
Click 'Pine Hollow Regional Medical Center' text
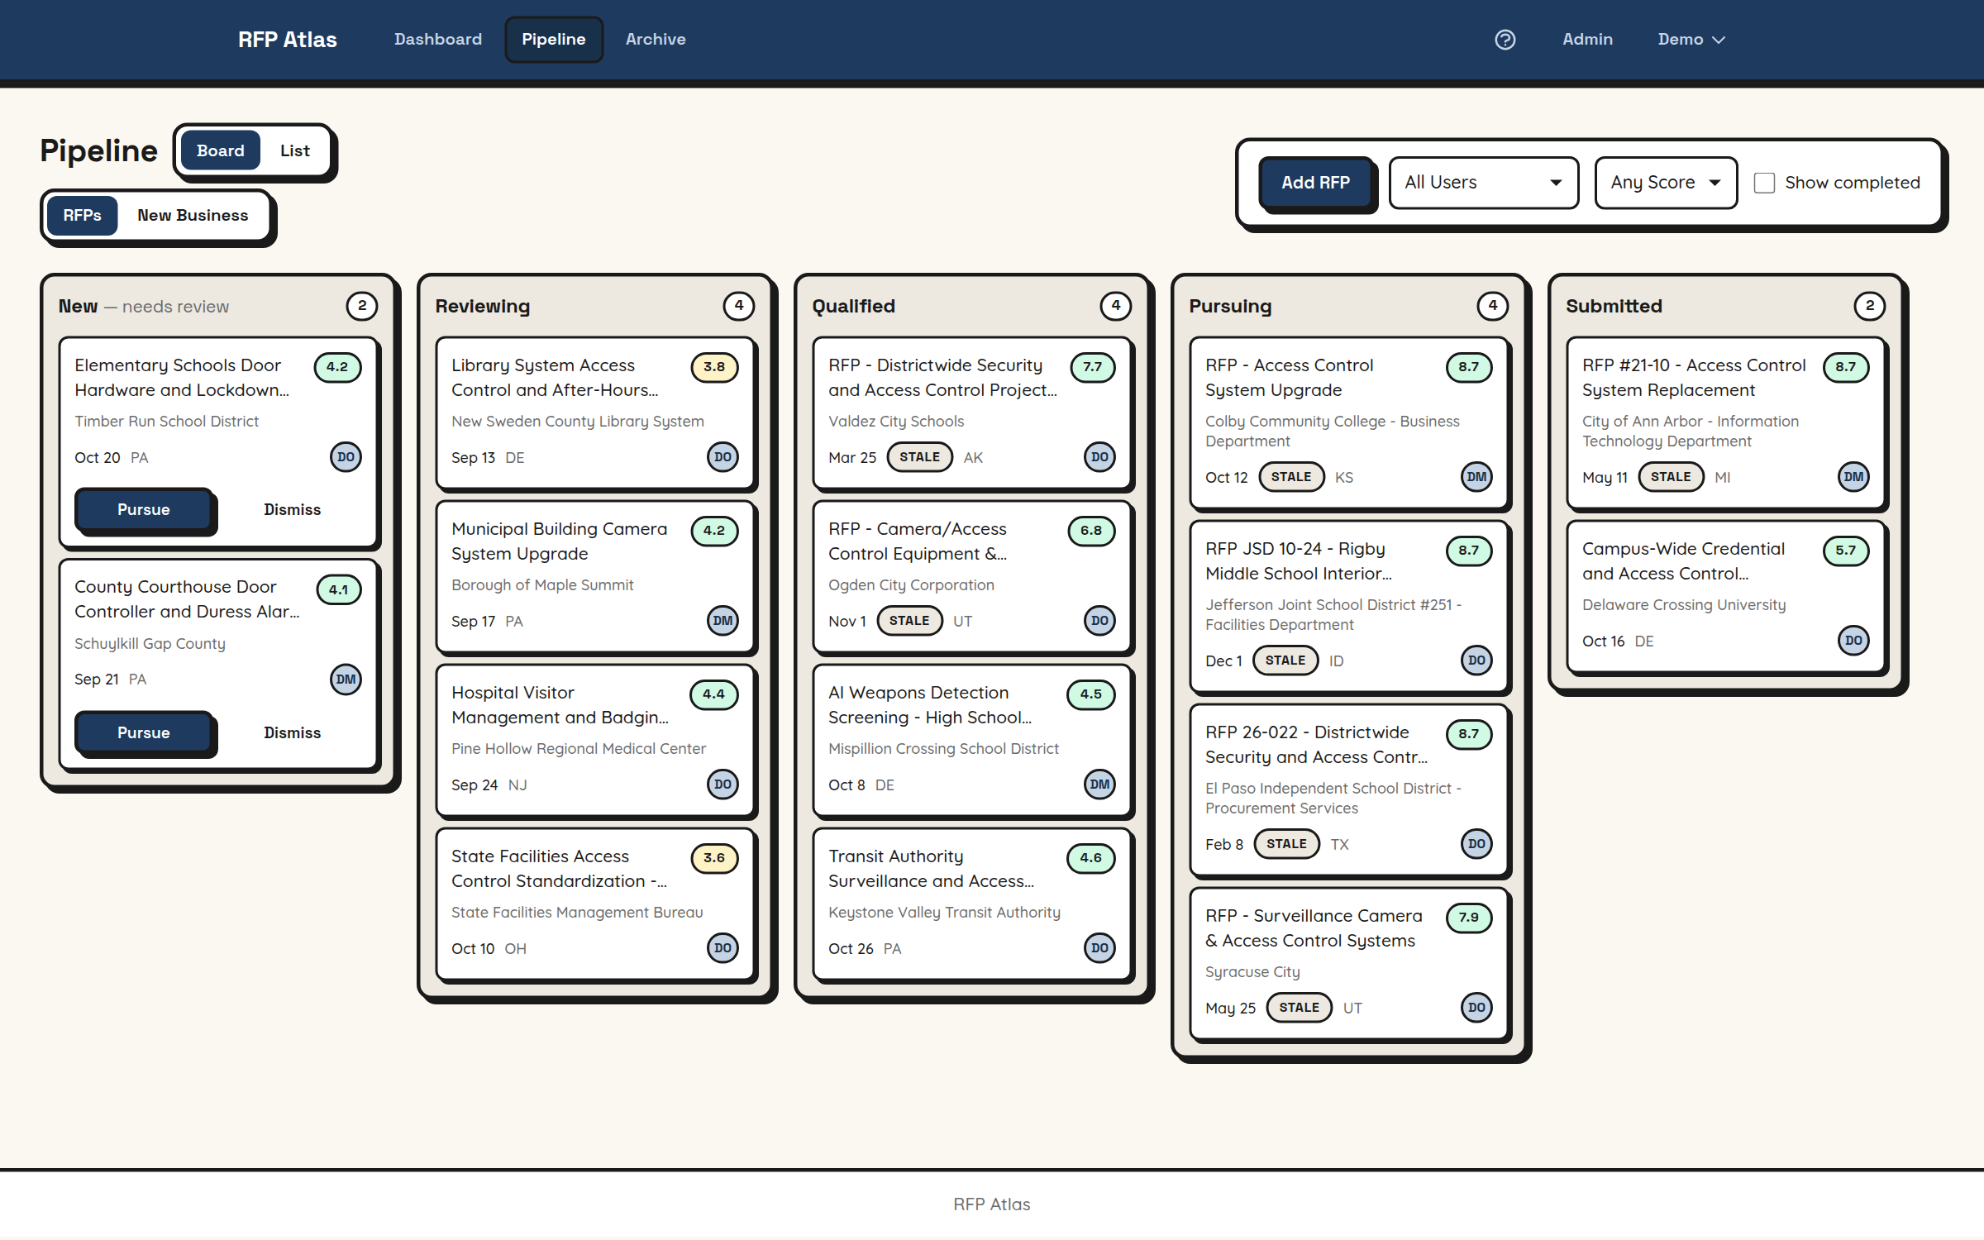point(579,749)
